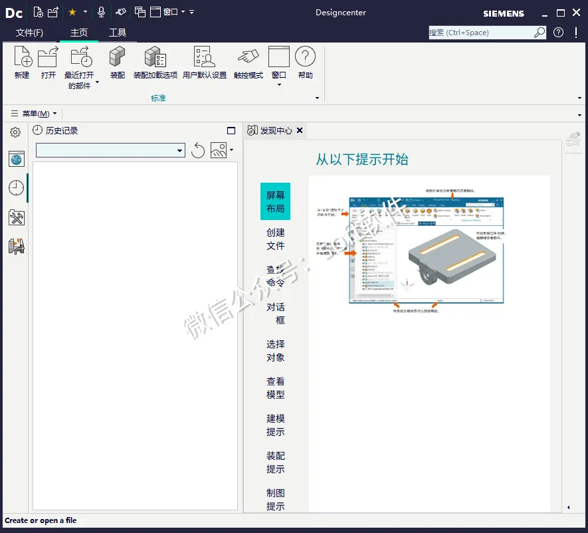This screenshot has height=533, width=588.
Task: Click the magnifier search icon
Action: (539, 33)
